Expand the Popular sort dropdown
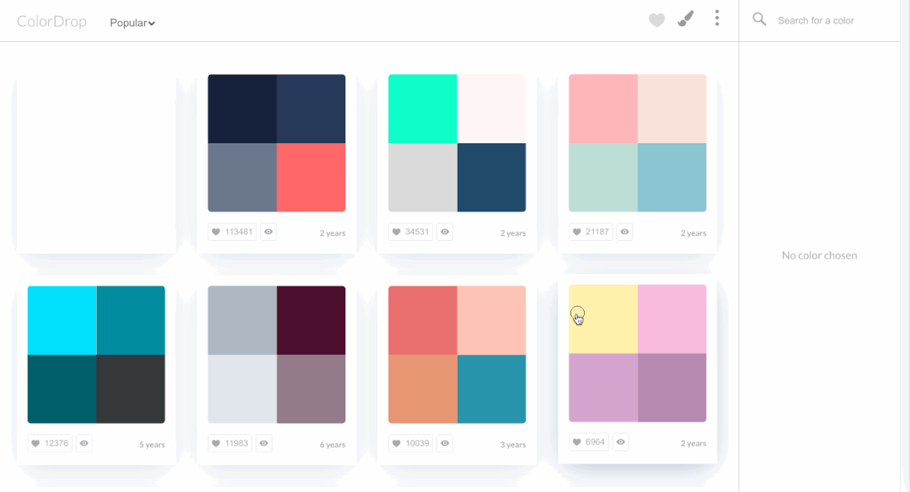Screen dimensions: 910x492 click(x=132, y=23)
